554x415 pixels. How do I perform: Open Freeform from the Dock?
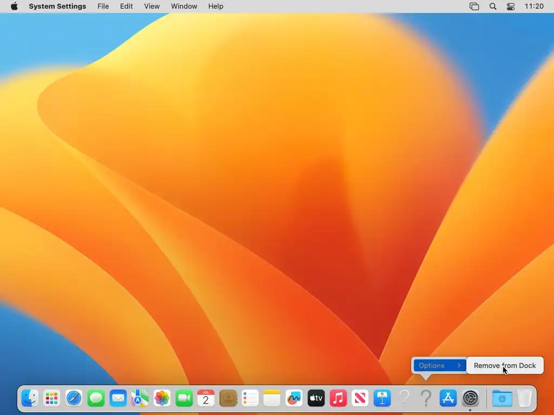tap(294, 398)
